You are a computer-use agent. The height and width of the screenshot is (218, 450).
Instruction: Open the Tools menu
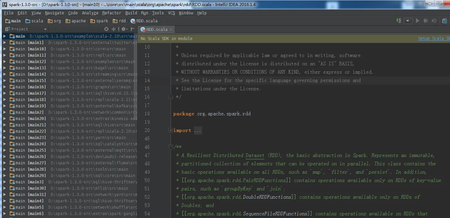(x=158, y=13)
